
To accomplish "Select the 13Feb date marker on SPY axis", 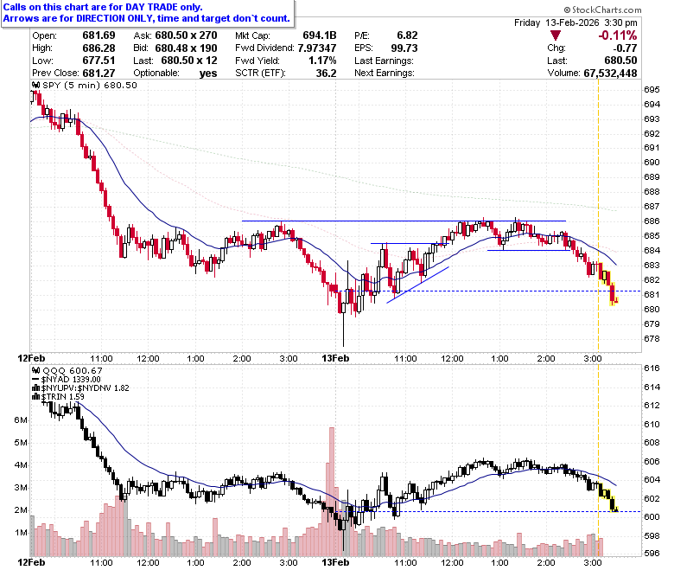I will click(335, 358).
